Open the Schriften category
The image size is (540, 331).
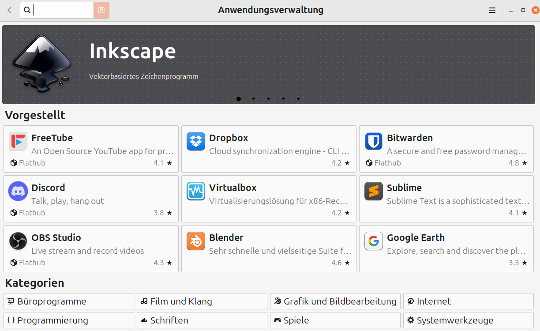202,320
